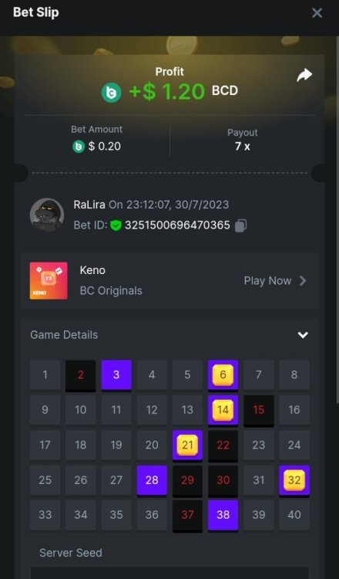Click RaLira's avatar picture
The width and height of the screenshot is (339, 579).
click(47, 215)
